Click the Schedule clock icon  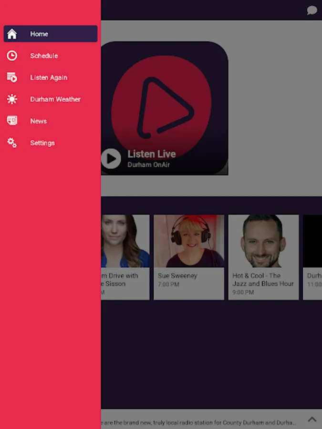[12, 56]
